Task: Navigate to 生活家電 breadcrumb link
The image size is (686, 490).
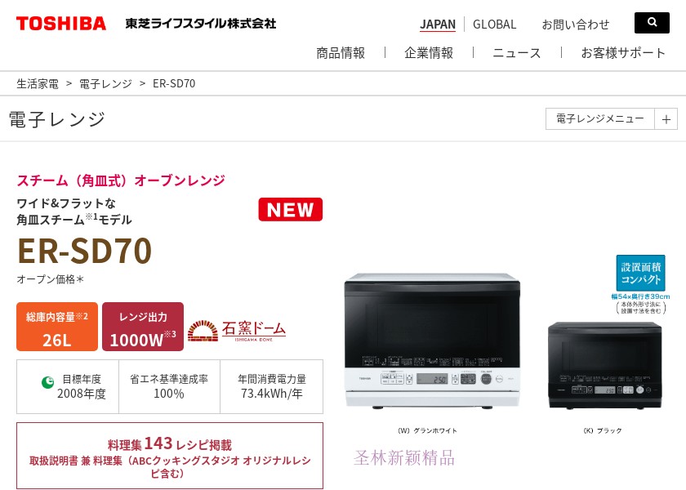Action: pos(38,83)
